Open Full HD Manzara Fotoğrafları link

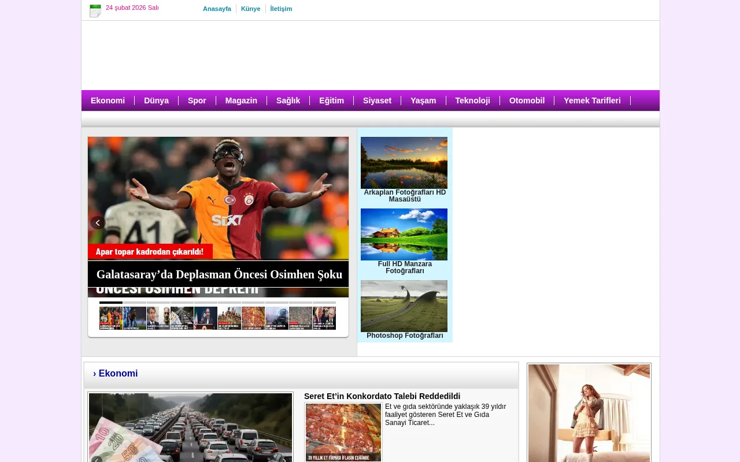405,267
